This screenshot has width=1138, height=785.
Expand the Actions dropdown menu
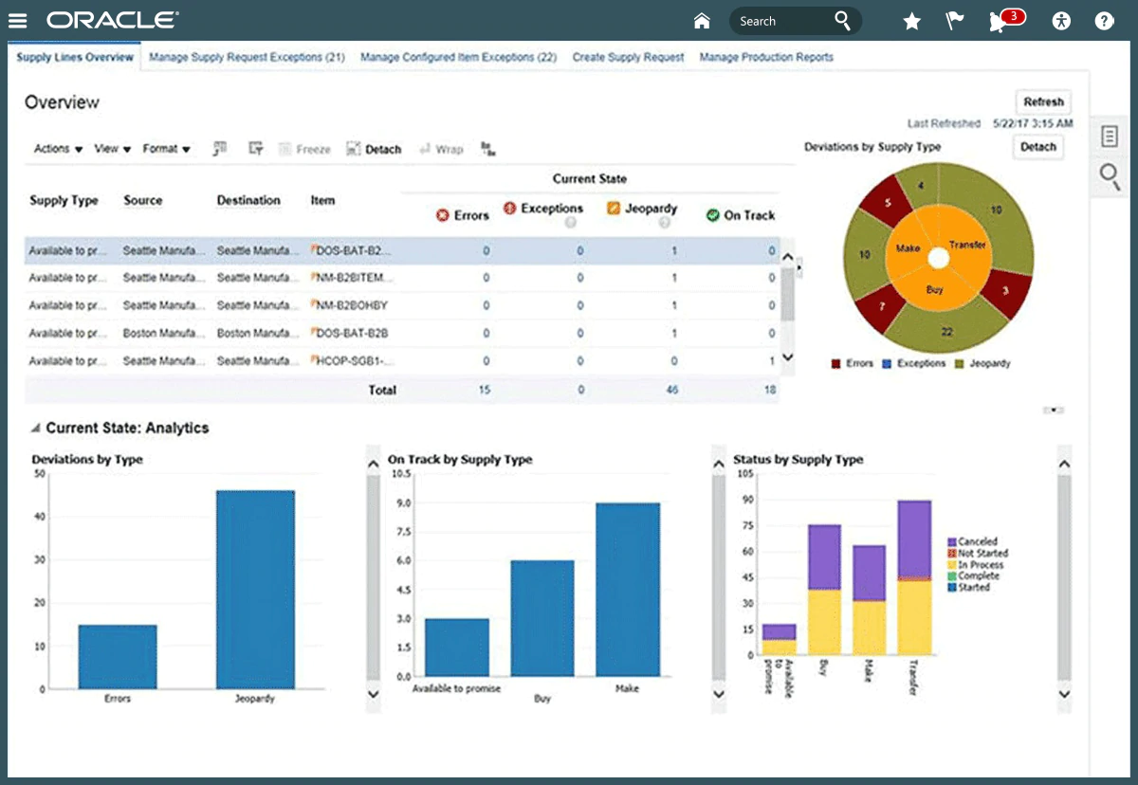(x=58, y=149)
